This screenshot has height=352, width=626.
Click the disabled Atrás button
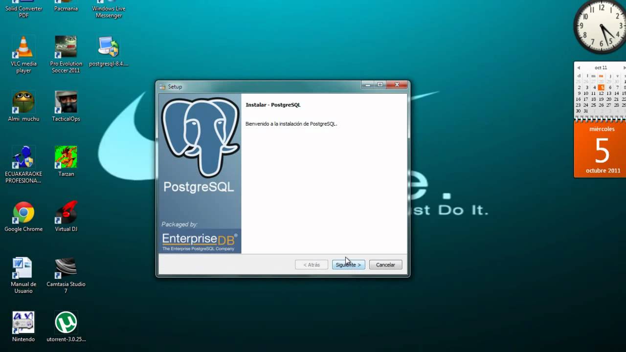click(312, 264)
